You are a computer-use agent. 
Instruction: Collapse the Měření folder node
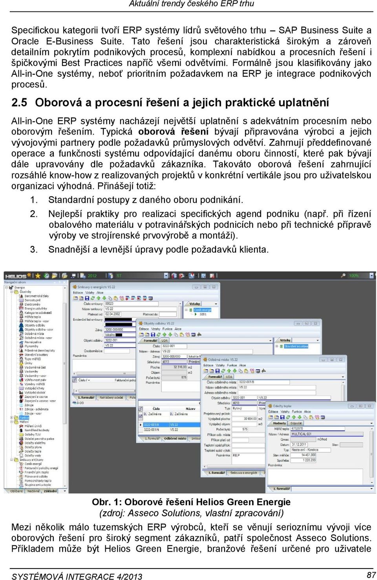point(11,422)
